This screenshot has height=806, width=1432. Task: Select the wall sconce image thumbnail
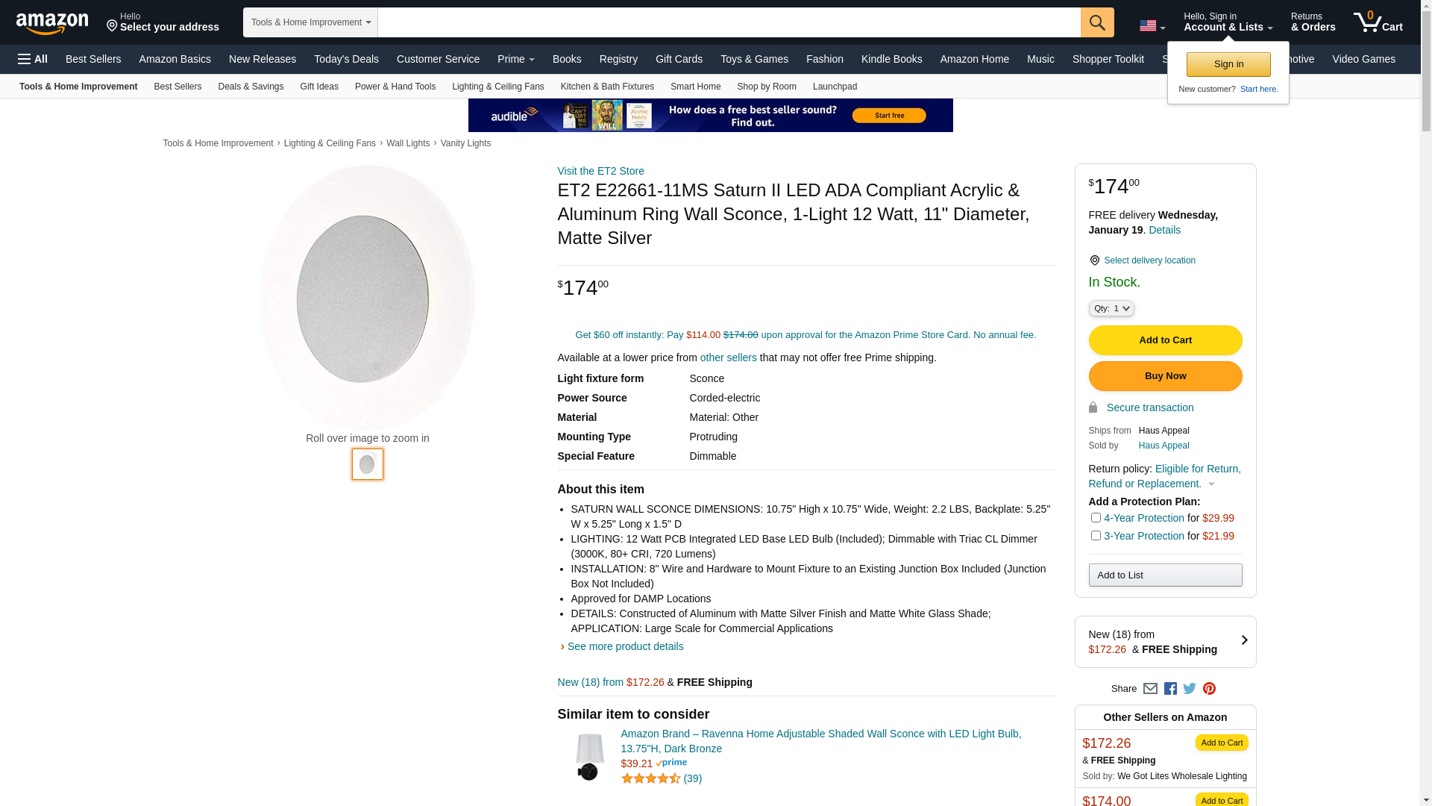point(367,464)
